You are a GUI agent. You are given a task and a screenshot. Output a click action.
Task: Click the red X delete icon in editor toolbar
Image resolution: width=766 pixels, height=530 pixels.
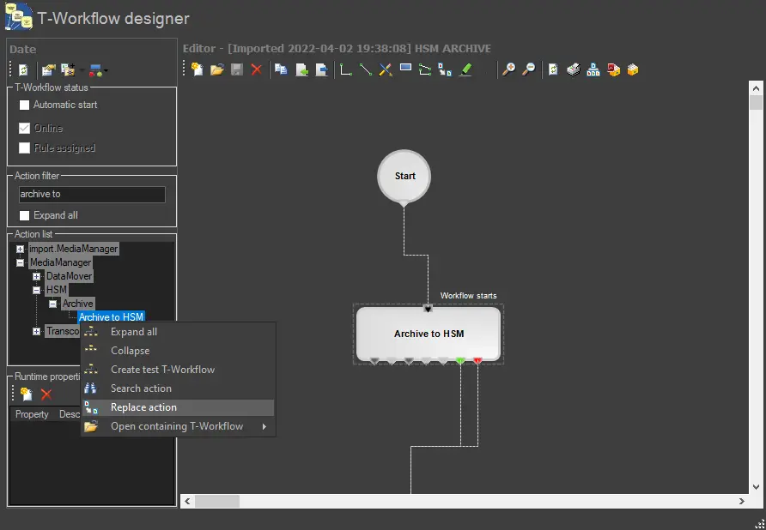pos(256,69)
